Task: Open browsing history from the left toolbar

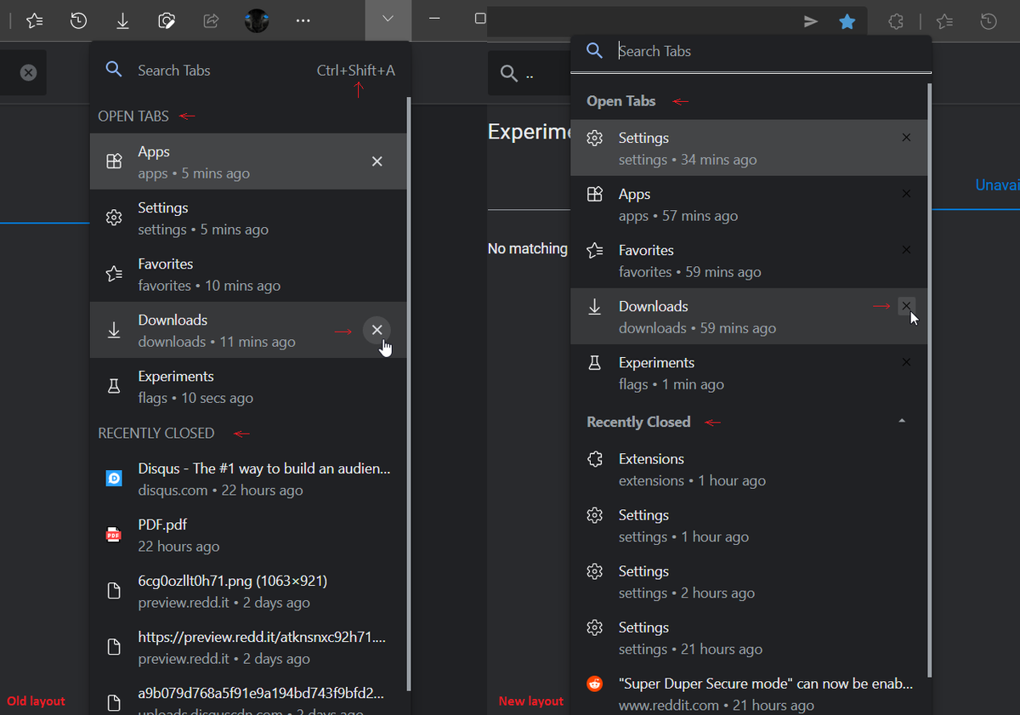Action: [x=78, y=20]
